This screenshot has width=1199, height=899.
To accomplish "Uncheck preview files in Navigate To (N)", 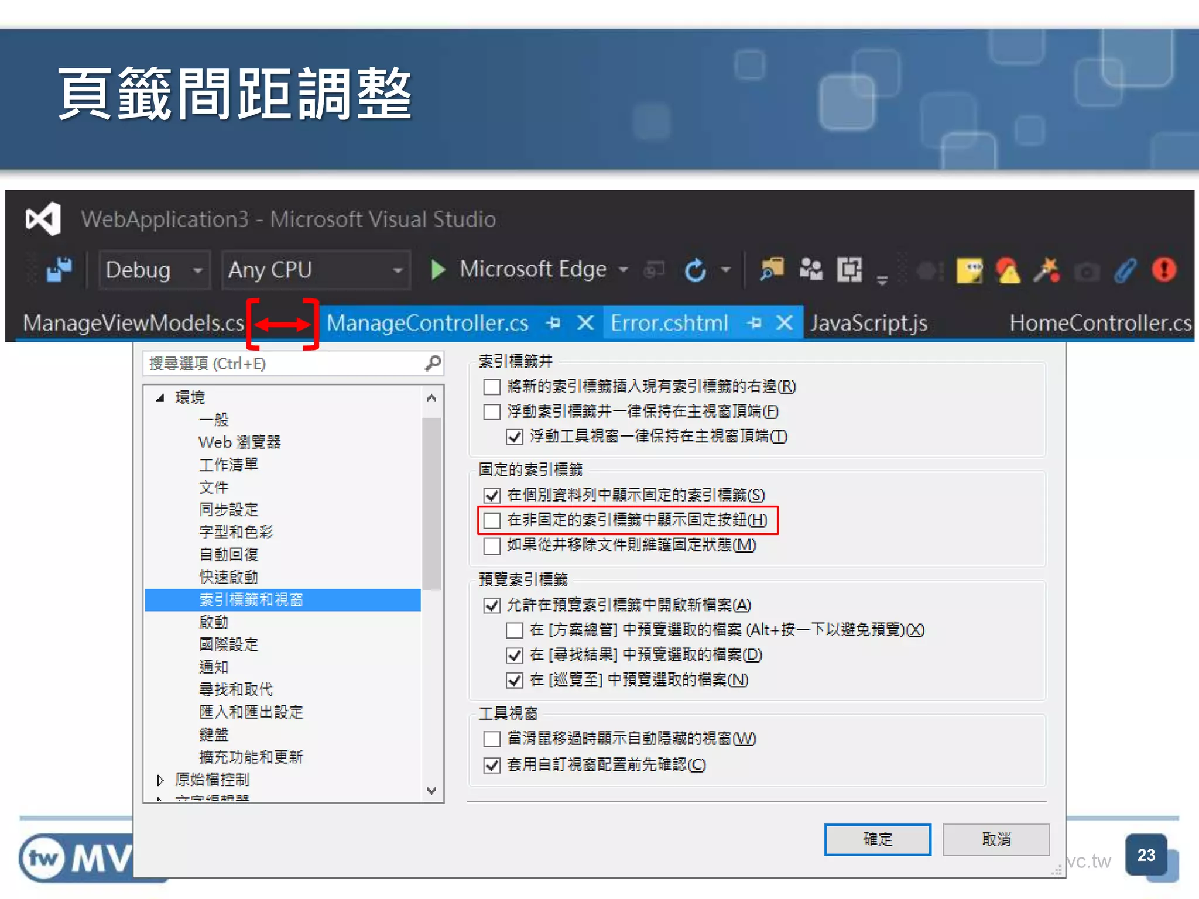I will (515, 681).
